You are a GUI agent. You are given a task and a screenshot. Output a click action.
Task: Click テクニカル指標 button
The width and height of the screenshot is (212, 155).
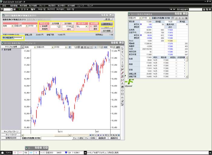[x=11, y=47]
